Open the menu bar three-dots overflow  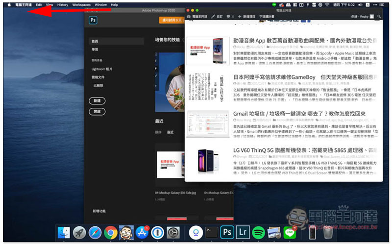[375, 5]
